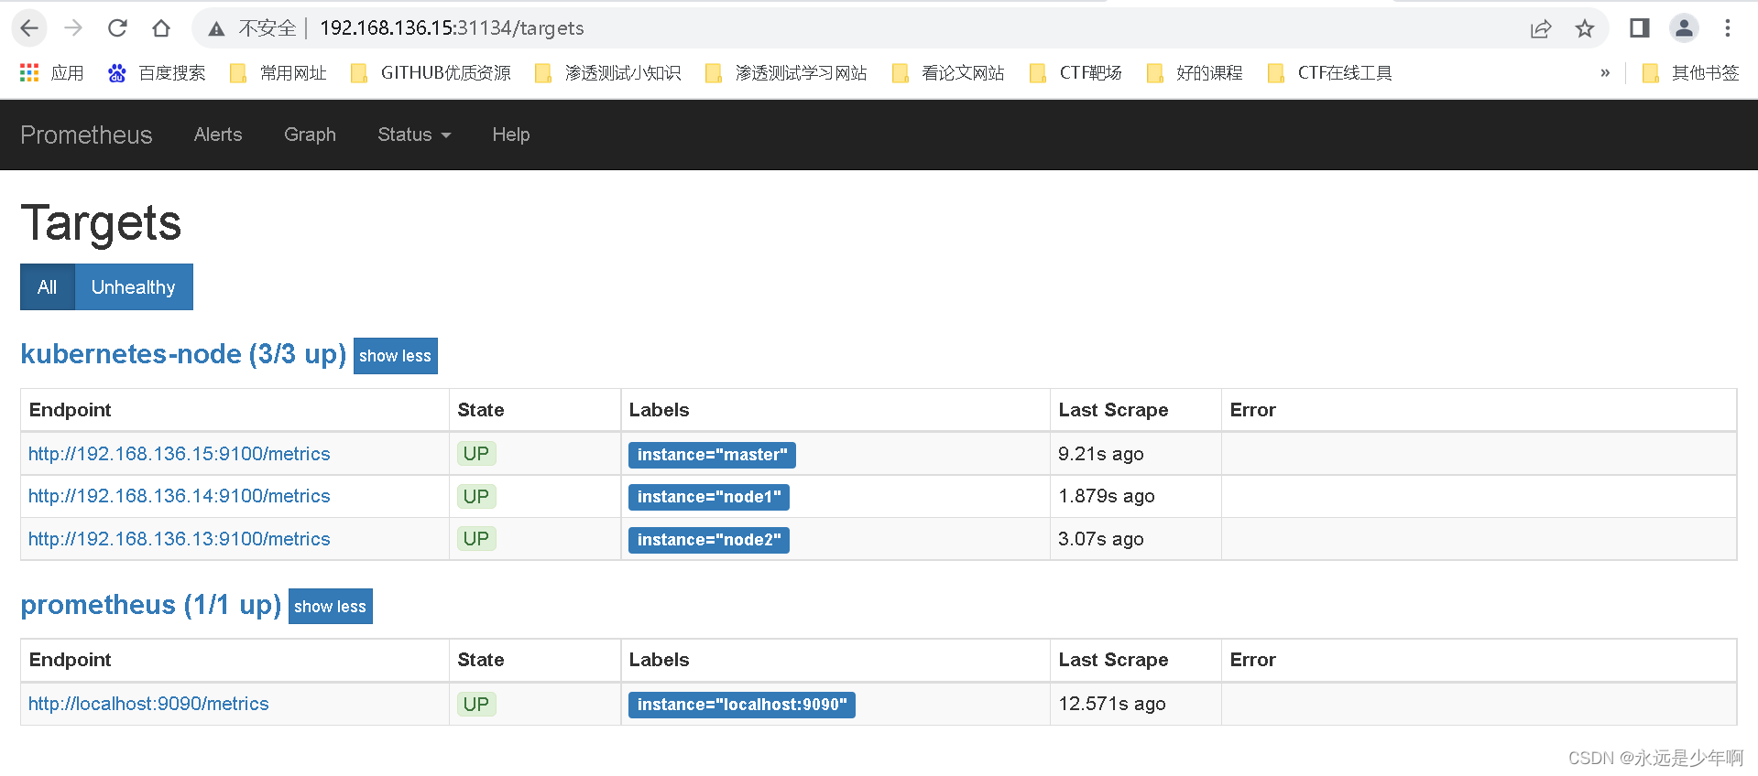Click the UP state badge for node2
This screenshot has width=1758, height=776.
476,539
